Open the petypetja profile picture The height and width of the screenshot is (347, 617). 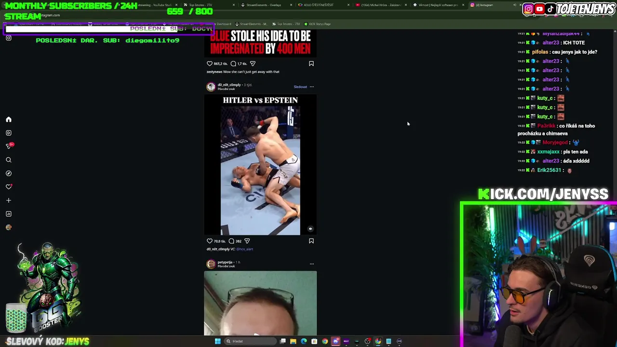pyautogui.click(x=211, y=264)
